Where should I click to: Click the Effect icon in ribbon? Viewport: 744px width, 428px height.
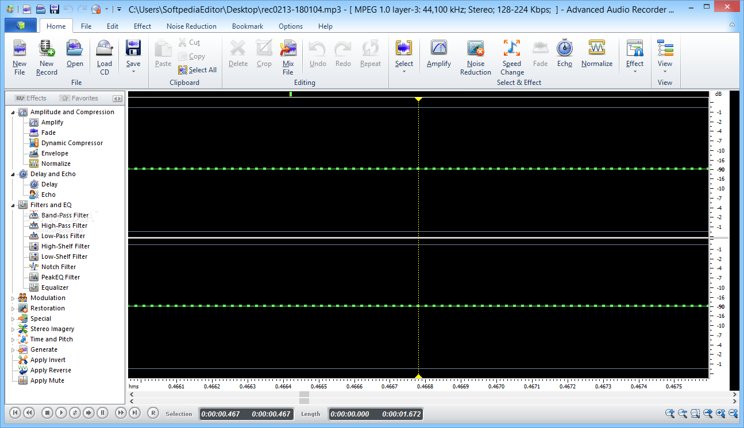pos(635,48)
